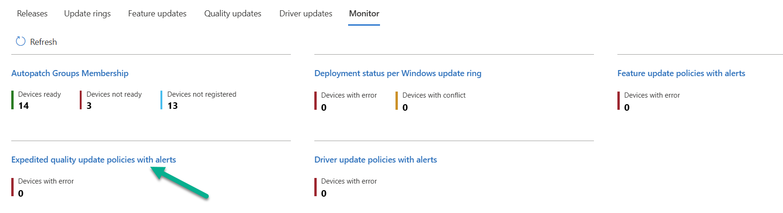Open Driver update policies with alerts
This screenshot has height=213, width=783.
pos(375,160)
